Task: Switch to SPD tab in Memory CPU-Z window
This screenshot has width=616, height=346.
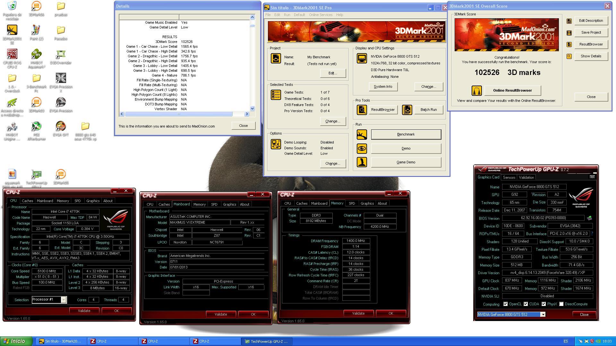Action: [352, 203]
